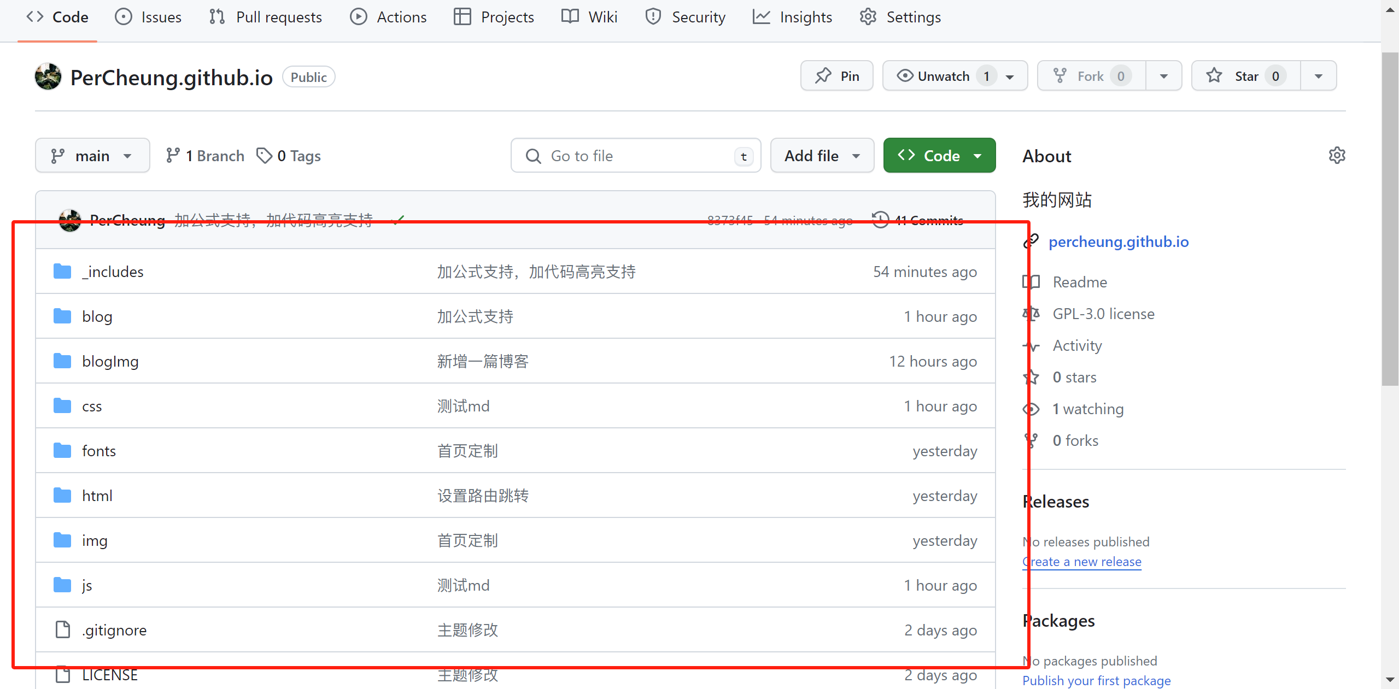This screenshot has height=689, width=1399.
Task: Expand the Fork options dropdown arrow
Action: [x=1164, y=76]
